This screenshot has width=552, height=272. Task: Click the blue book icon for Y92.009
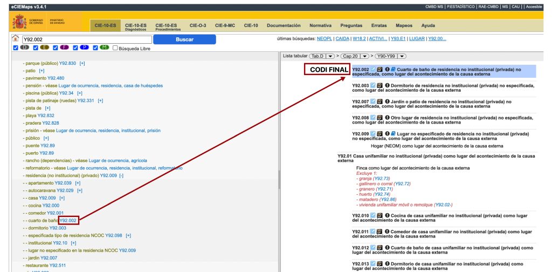pos(394,133)
